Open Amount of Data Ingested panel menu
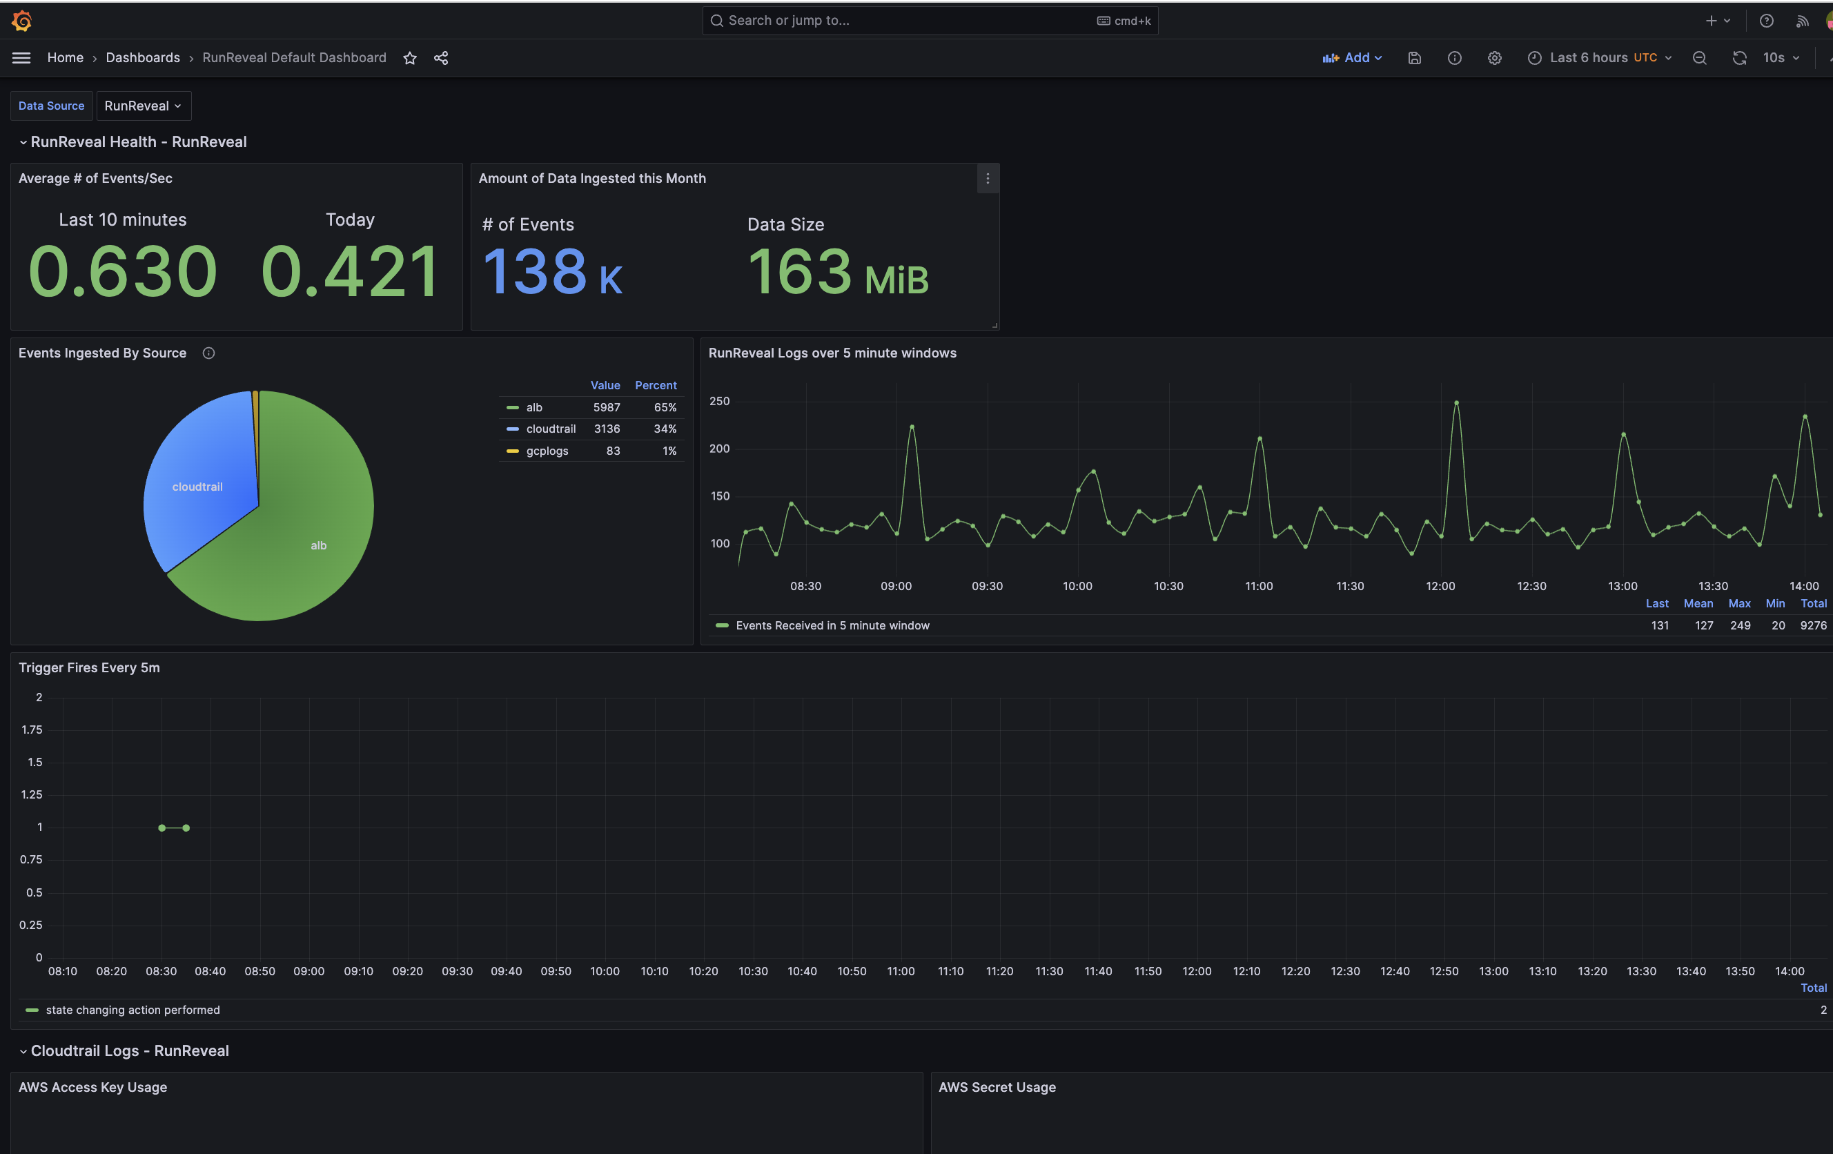 (988, 178)
